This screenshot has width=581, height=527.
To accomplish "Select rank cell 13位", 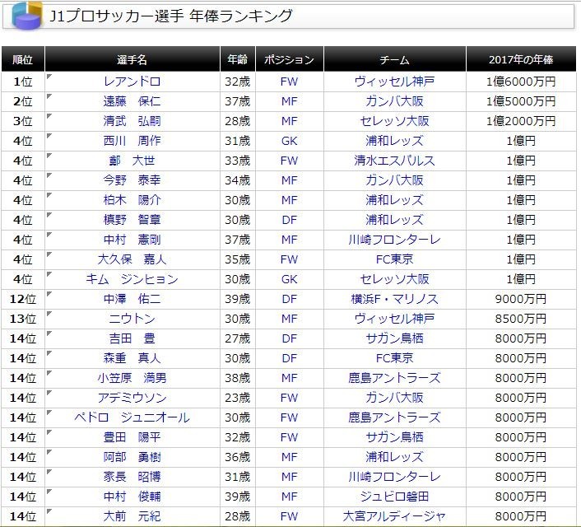I will tap(22, 319).
